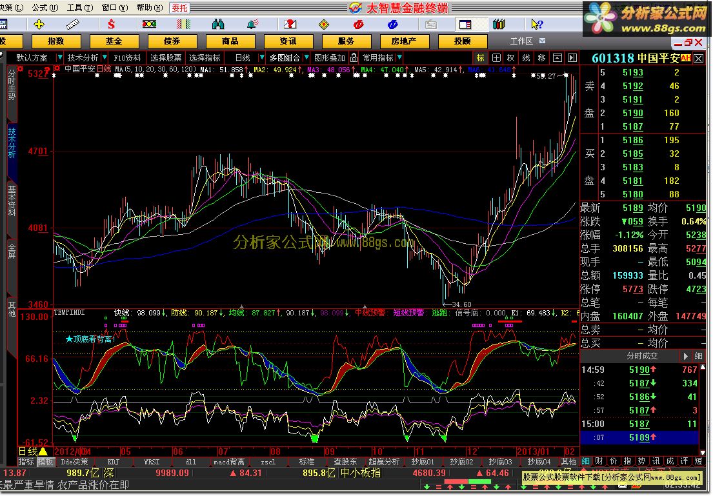Click the AH badge next to 中国平安

pyautogui.click(x=685, y=58)
